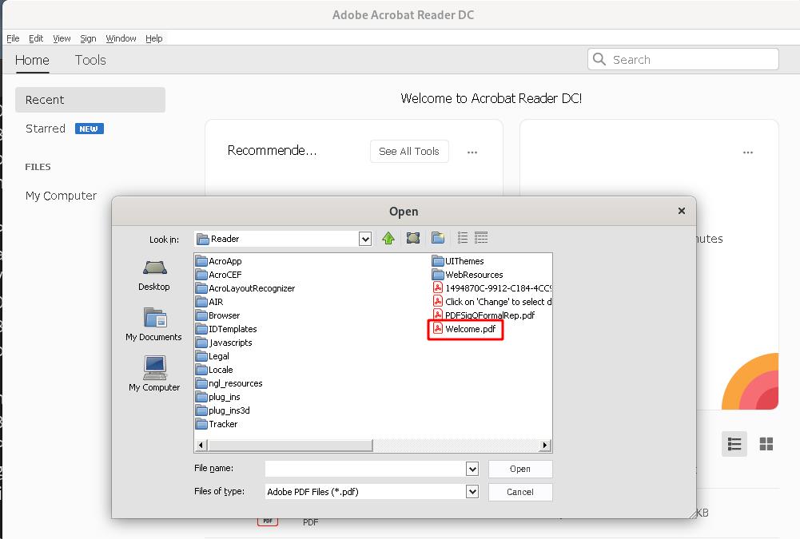This screenshot has width=800, height=539.
Task: Open the File menu
Action: [13, 38]
